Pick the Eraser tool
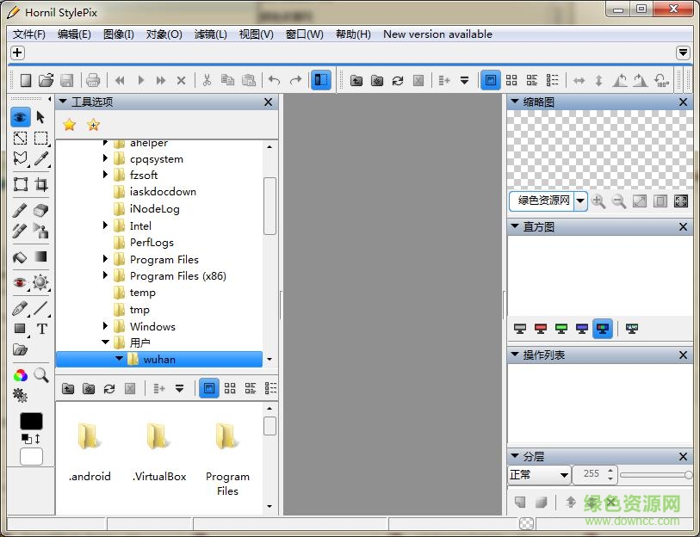Viewport: 700px width, 537px height. point(40,210)
